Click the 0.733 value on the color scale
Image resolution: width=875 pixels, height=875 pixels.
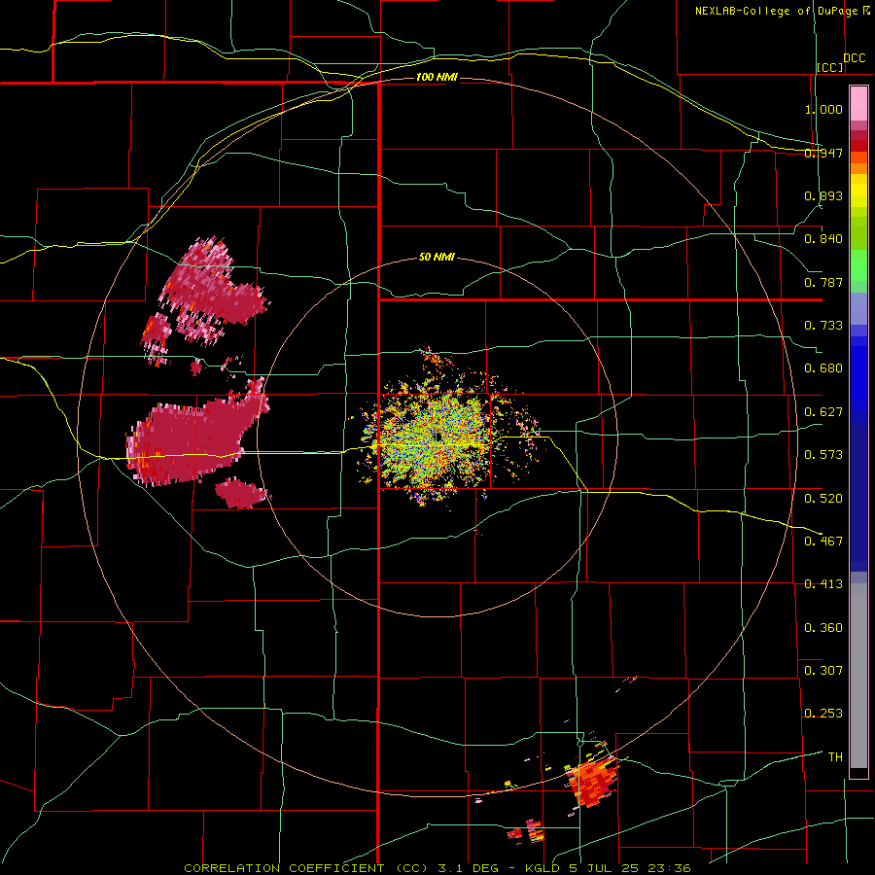823,326
